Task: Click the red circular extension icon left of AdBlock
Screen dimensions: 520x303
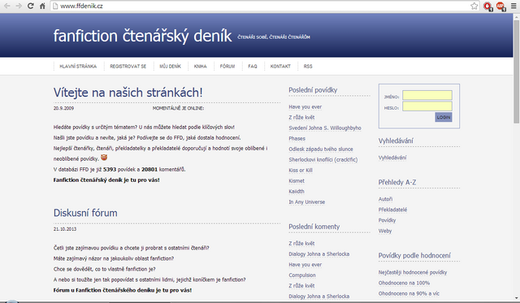Action: 487,6
